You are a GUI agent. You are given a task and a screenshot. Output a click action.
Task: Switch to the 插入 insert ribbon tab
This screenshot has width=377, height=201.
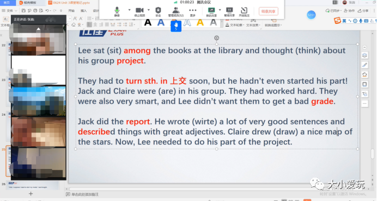tap(83, 10)
